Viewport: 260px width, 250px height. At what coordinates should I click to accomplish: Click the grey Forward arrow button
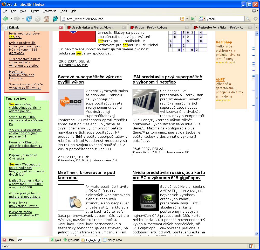[x=17, y=19]
